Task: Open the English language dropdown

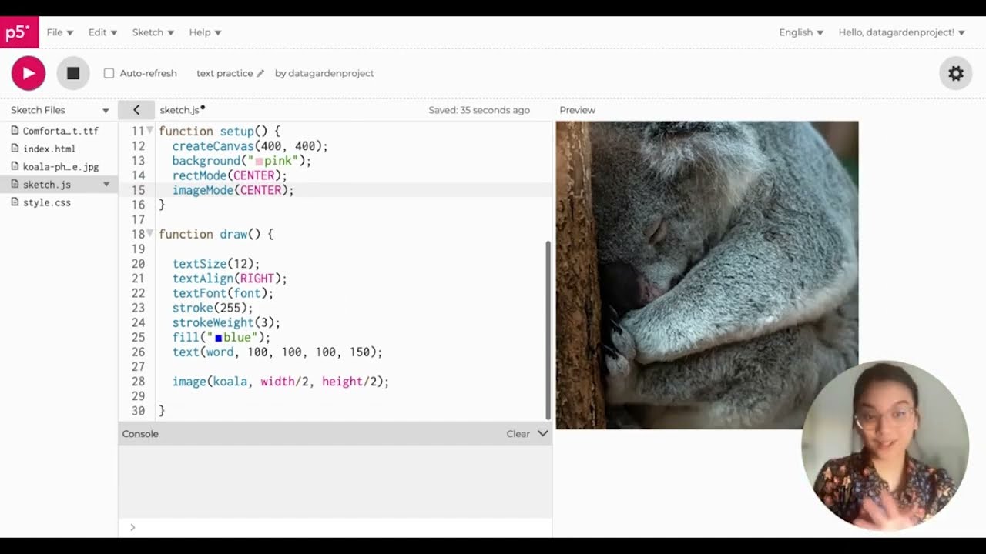Action: tap(801, 32)
